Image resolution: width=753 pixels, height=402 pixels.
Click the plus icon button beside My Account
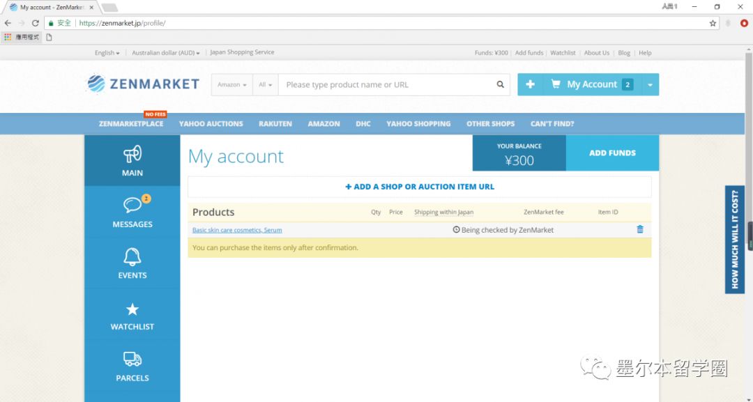click(x=530, y=84)
